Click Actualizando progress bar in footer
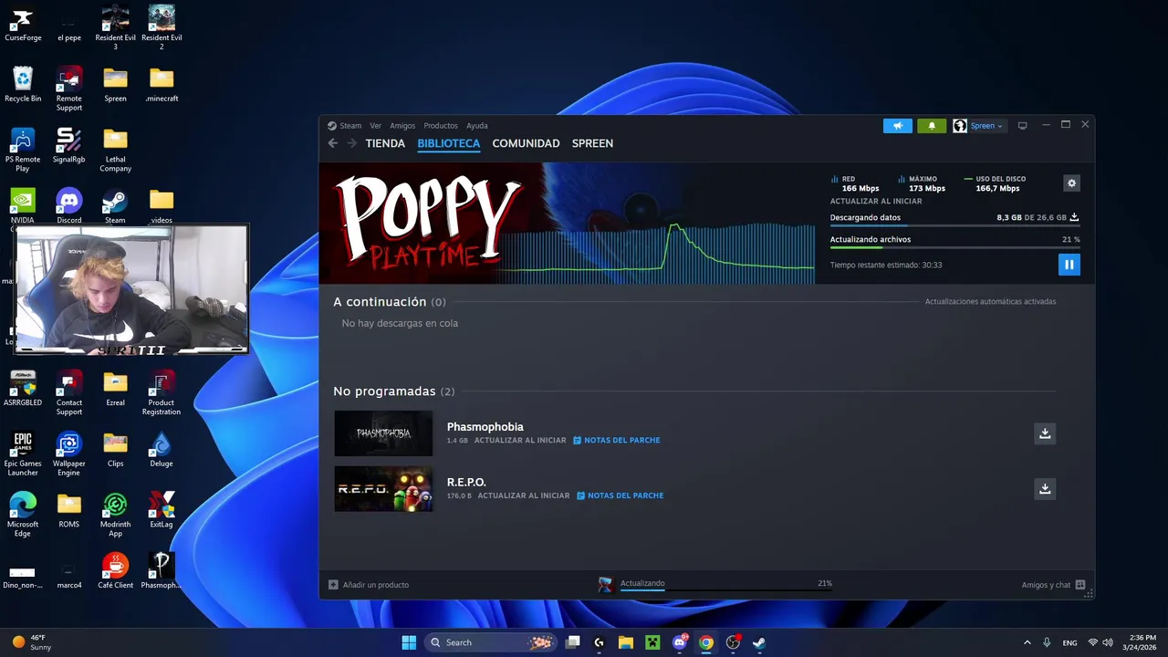This screenshot has width=1168, height=657. click(x=726, y=590)
